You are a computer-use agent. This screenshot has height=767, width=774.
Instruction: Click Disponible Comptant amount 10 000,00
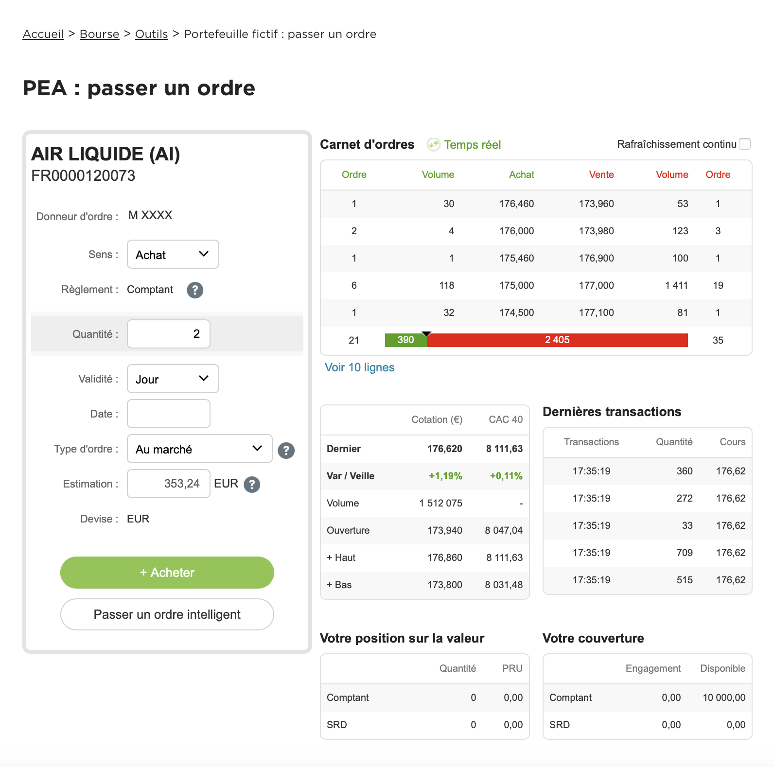724,697
